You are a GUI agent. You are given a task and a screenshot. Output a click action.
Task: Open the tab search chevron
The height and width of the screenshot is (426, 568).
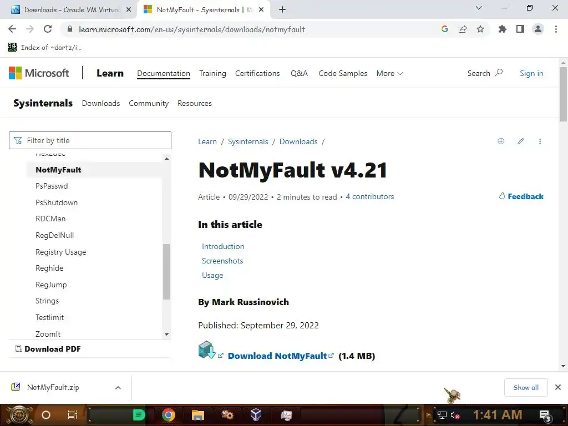point(479,8)
